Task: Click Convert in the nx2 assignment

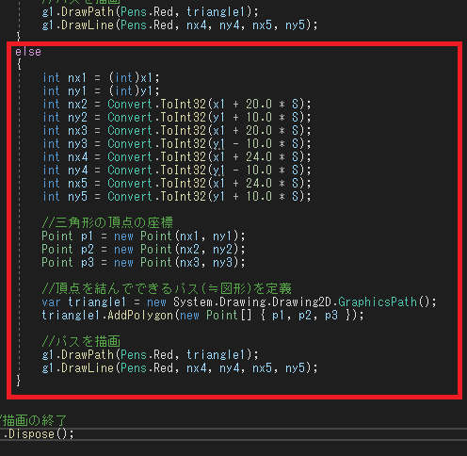Action: (130, 105)
